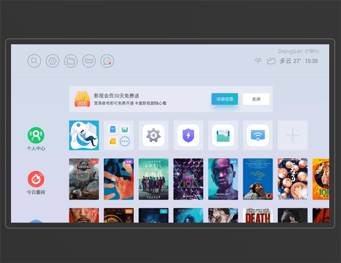Open the DEATH movie poster

(x=258, y=215)
